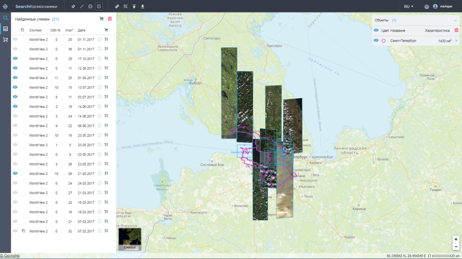Delete all found images with red trash icon
This screenshot has height=259, width=462.
[110, 19]
